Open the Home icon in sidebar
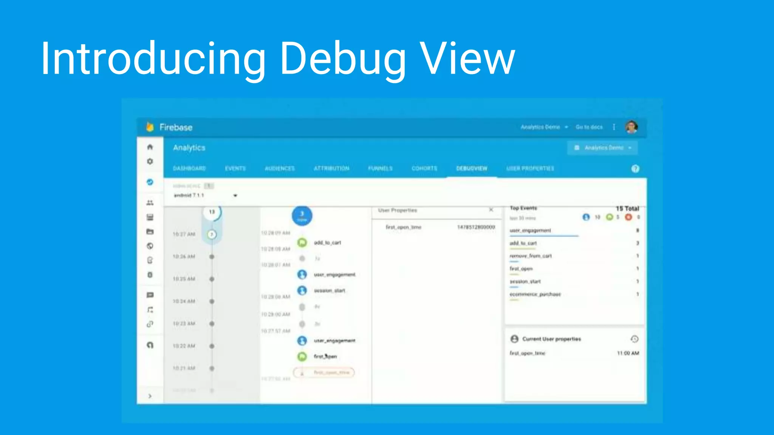This screenshot has width=774, height=435. 150,147
